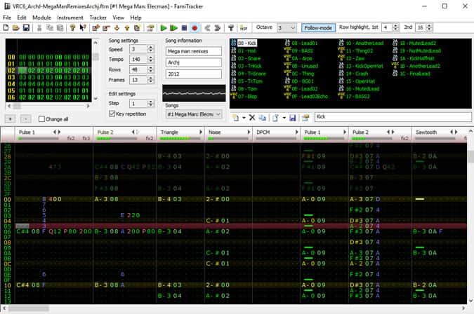The height and width of the screenshot is (314, 474).
Task: Mute the Sawtooth channel header
Action: point(426,132)
